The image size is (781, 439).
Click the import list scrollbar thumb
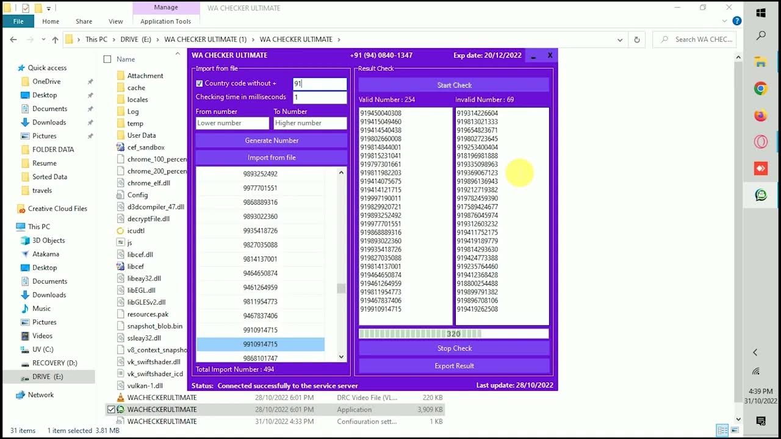pyautogui.click(x=341, y=288)
